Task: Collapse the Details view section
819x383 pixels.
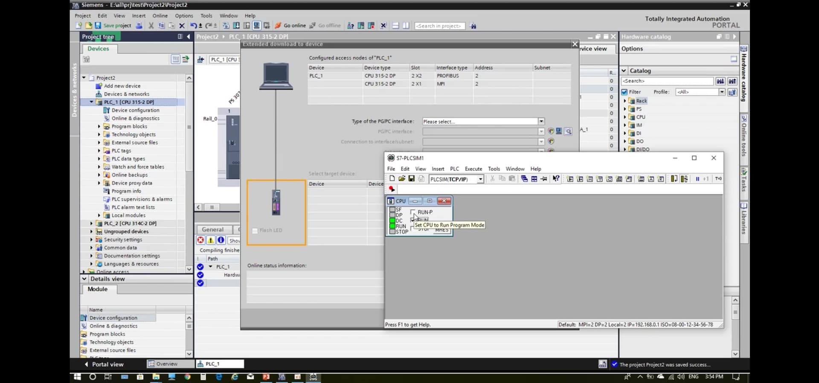Action: tap(84, 279)
